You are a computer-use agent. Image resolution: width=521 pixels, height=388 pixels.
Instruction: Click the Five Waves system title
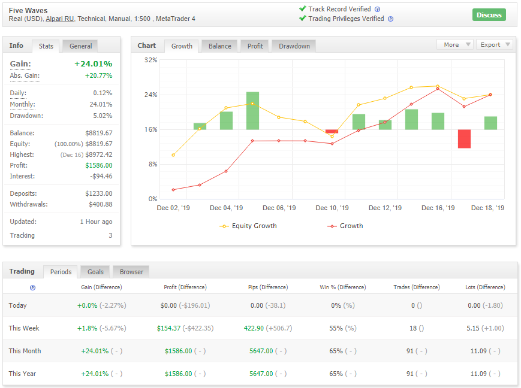[x=28, y=11]
